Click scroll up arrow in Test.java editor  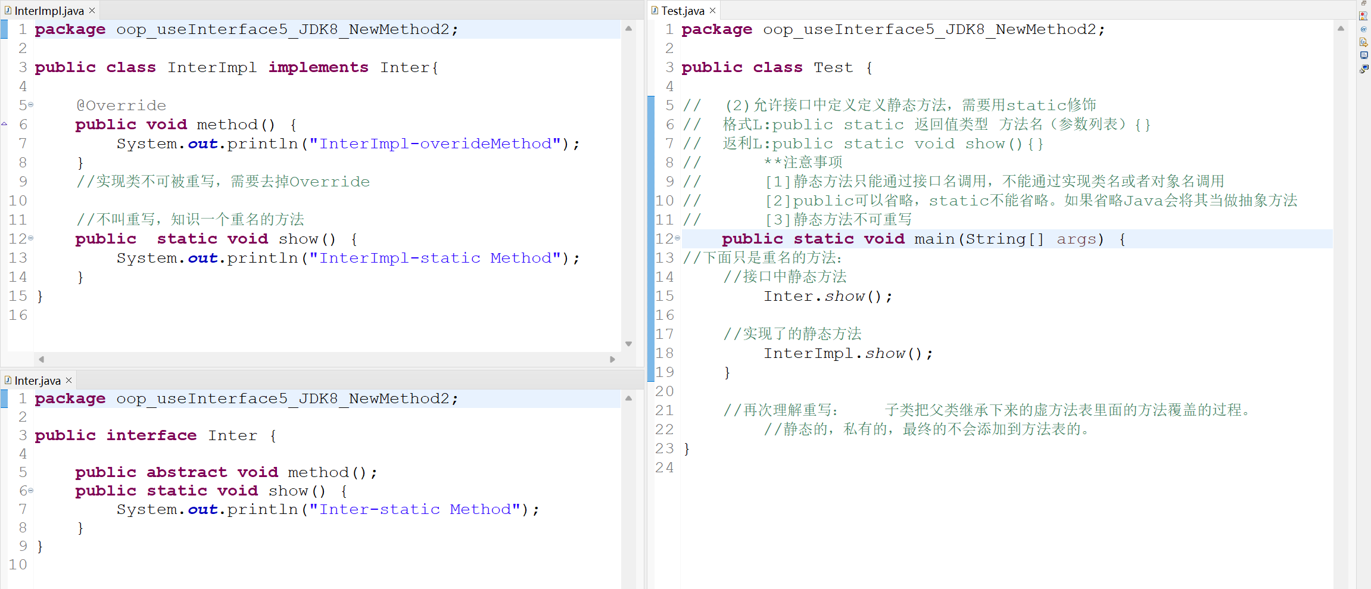(x=1341, y=28)
